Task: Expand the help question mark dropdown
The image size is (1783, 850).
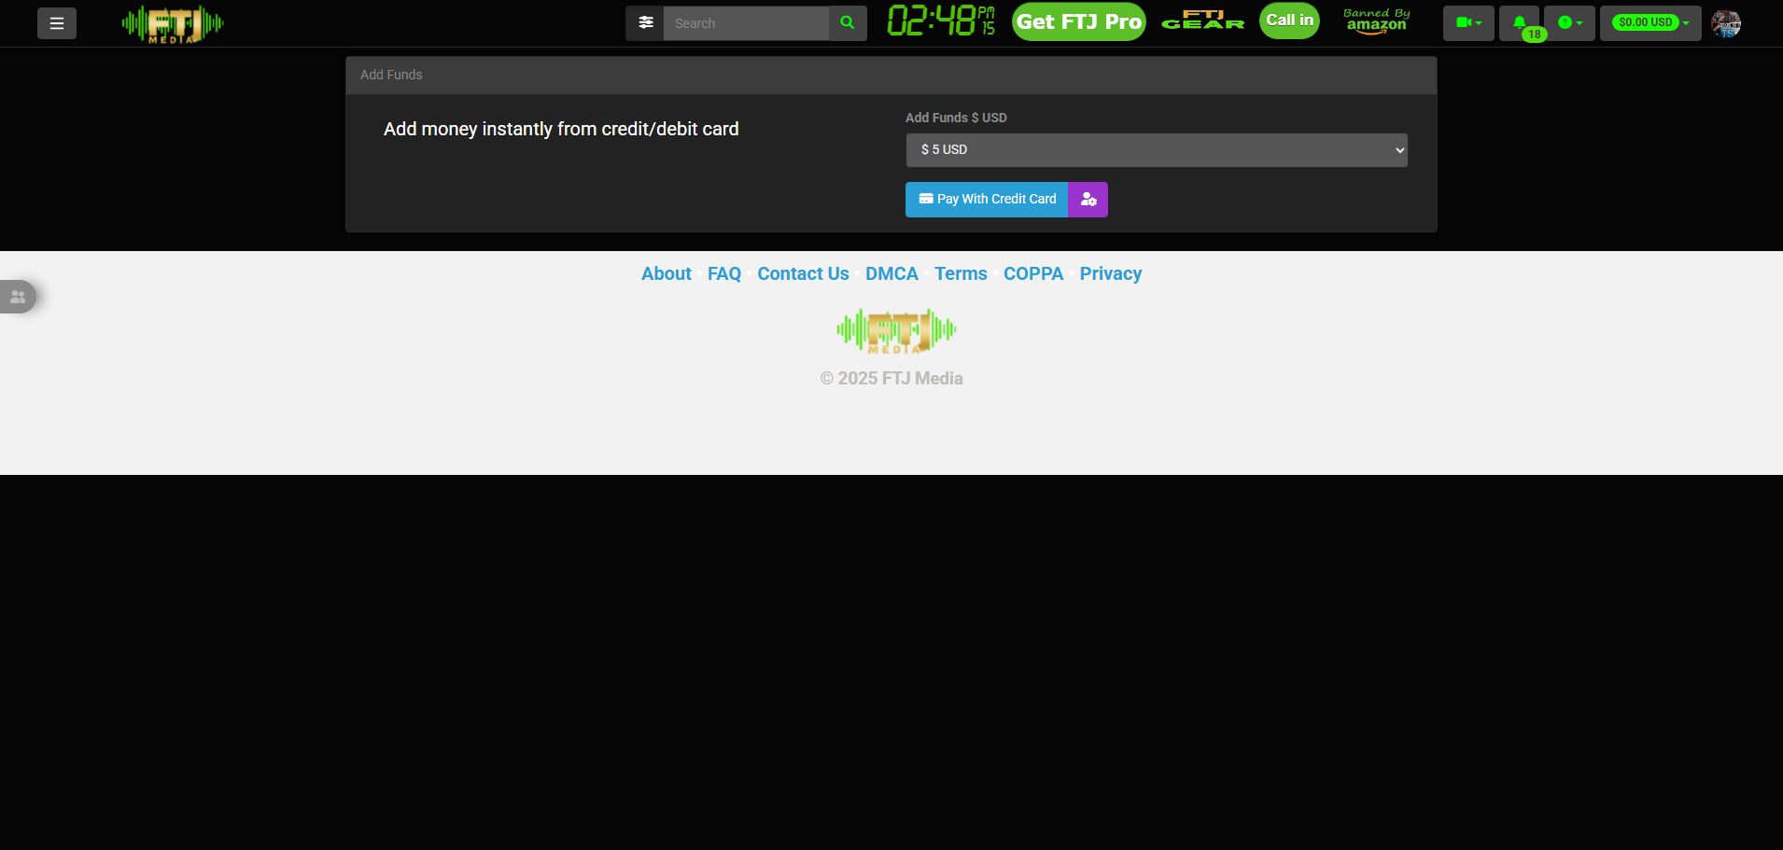Action: [1569, 23]
